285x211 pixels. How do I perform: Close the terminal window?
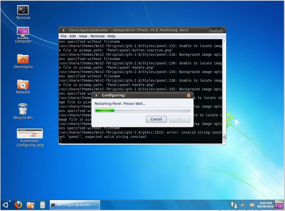coord(221,30)
